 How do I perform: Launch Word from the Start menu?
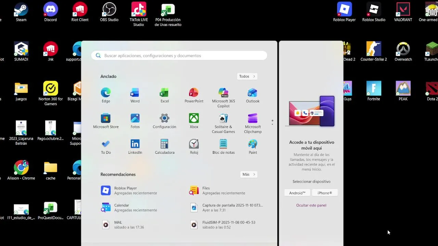pyautogui.click(x=135, y=95)
